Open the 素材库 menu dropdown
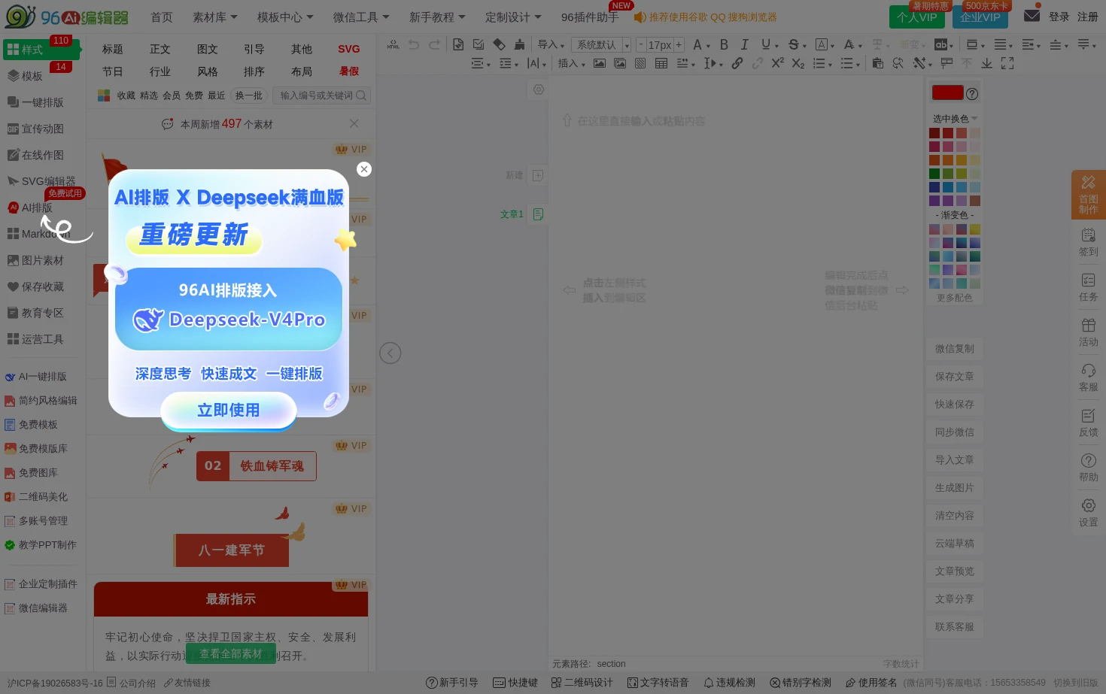This screenshot has height=694, width=1106. point(215,17)
